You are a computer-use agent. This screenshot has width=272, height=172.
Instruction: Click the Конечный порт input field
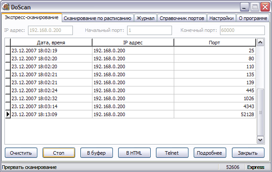coord(242,30)
